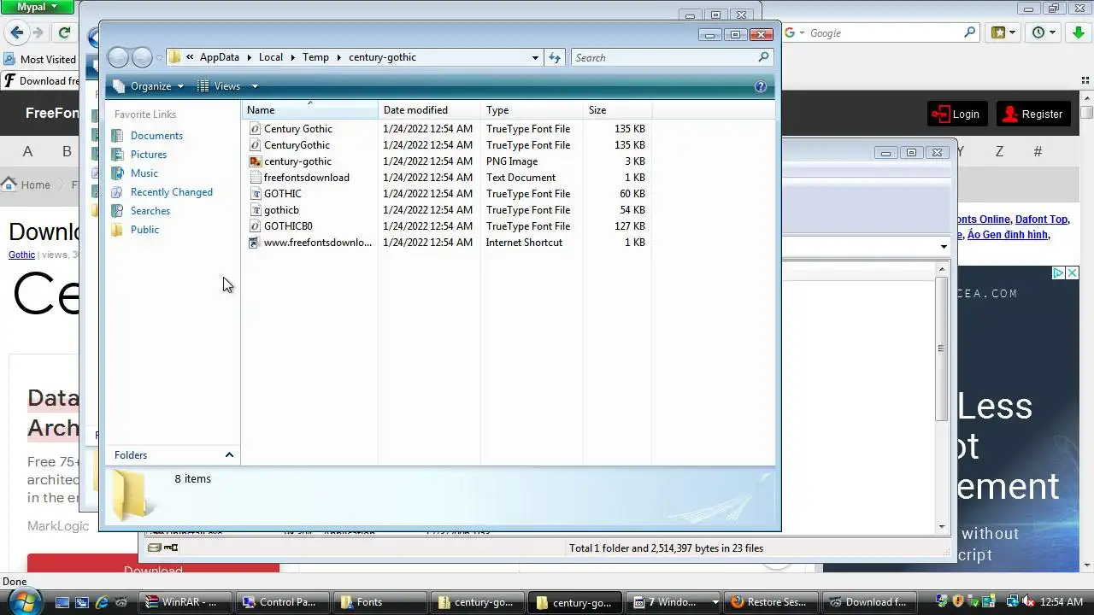Click the Register button on FreeFonts
Viewport: 1094px width, 615px height.
(1032, 114)
